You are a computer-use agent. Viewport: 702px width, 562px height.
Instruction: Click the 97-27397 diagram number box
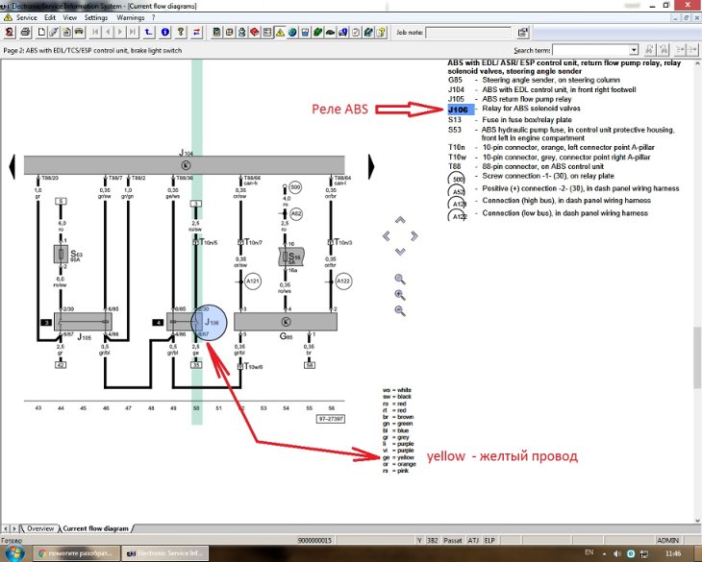[x=331, y=419]
